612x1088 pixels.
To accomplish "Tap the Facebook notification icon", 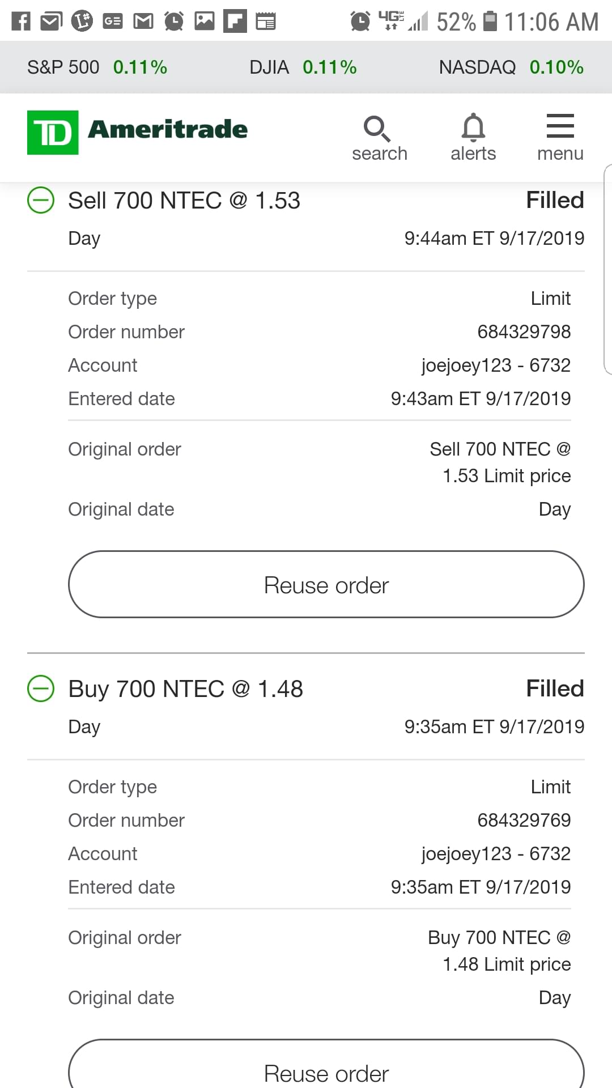I will point(21,22).
